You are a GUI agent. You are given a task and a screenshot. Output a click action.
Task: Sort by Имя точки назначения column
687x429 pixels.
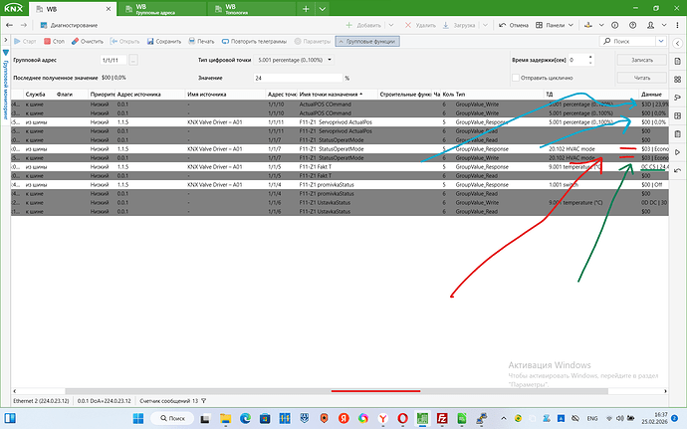tap(338, 95)
